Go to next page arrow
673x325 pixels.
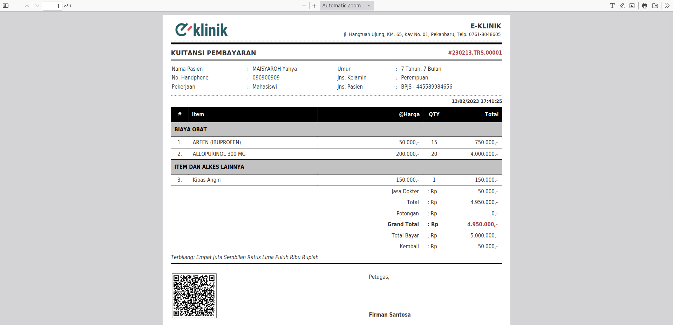point(37,6)
